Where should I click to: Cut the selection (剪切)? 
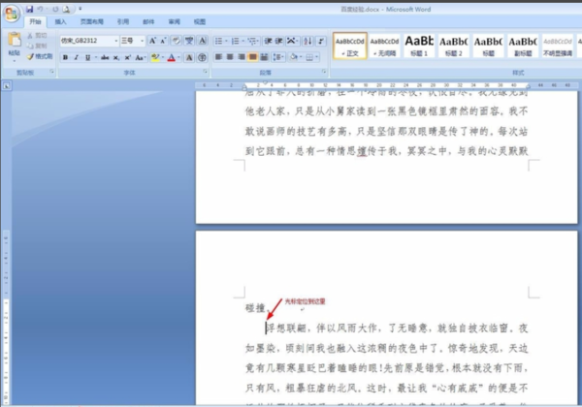[x=37, y=36]
